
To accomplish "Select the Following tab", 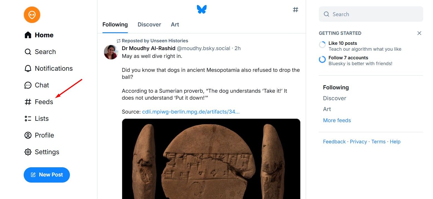I will click(115, 24).
